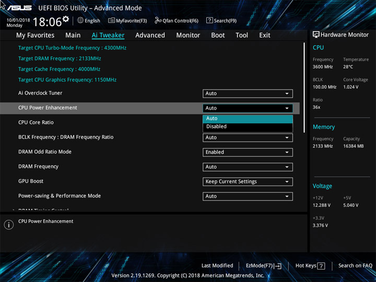Switch to Advanced tab
376x282 pixels.
click(150, 36)
